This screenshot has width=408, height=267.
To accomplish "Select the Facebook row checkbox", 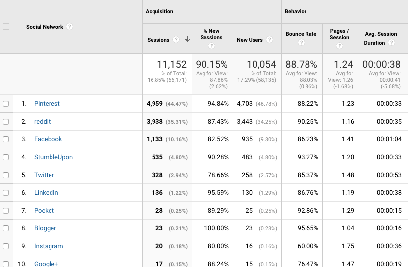I will point(6,139).
